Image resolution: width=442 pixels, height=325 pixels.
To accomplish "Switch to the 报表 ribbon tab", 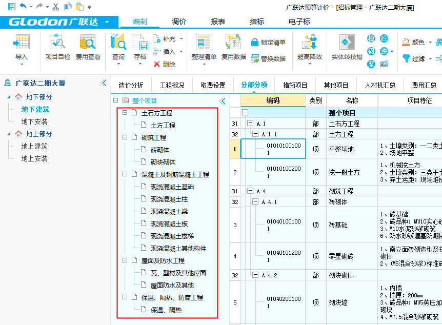I will (x=218, y=22).
